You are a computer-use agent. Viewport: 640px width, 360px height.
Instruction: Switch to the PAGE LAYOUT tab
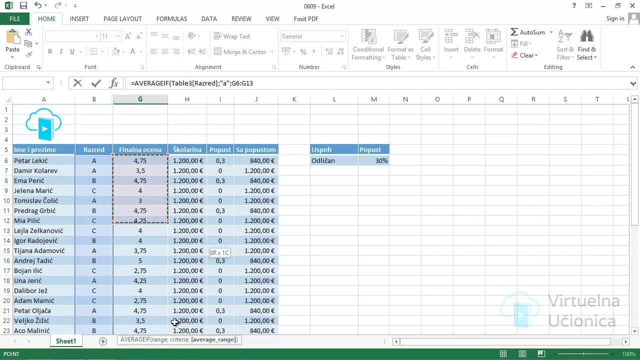(x=122, y=18)
